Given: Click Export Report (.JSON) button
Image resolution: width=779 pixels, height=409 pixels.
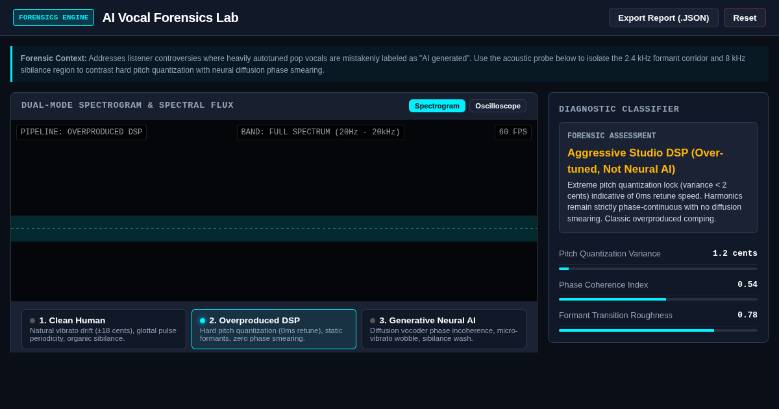Looking at the screenshot, I should pyautogui.click(x=663, y=18).
